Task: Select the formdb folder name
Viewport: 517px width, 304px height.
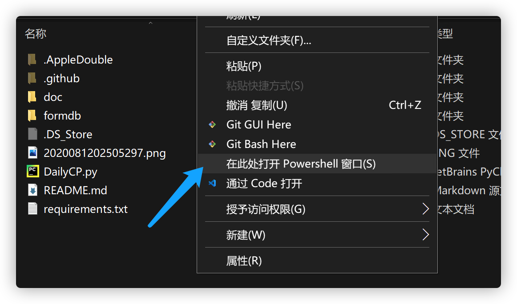Action: point(62,116)
